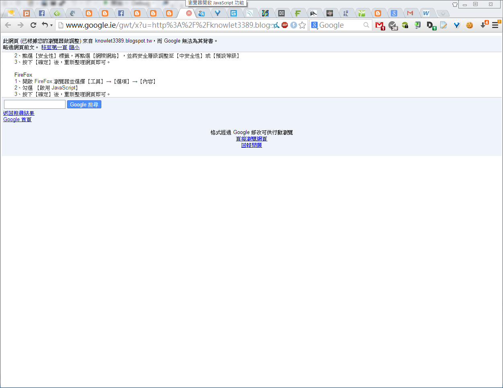
Task: Click the blue diamond extension icon in toolbar
Action: (x=456, y=25)
